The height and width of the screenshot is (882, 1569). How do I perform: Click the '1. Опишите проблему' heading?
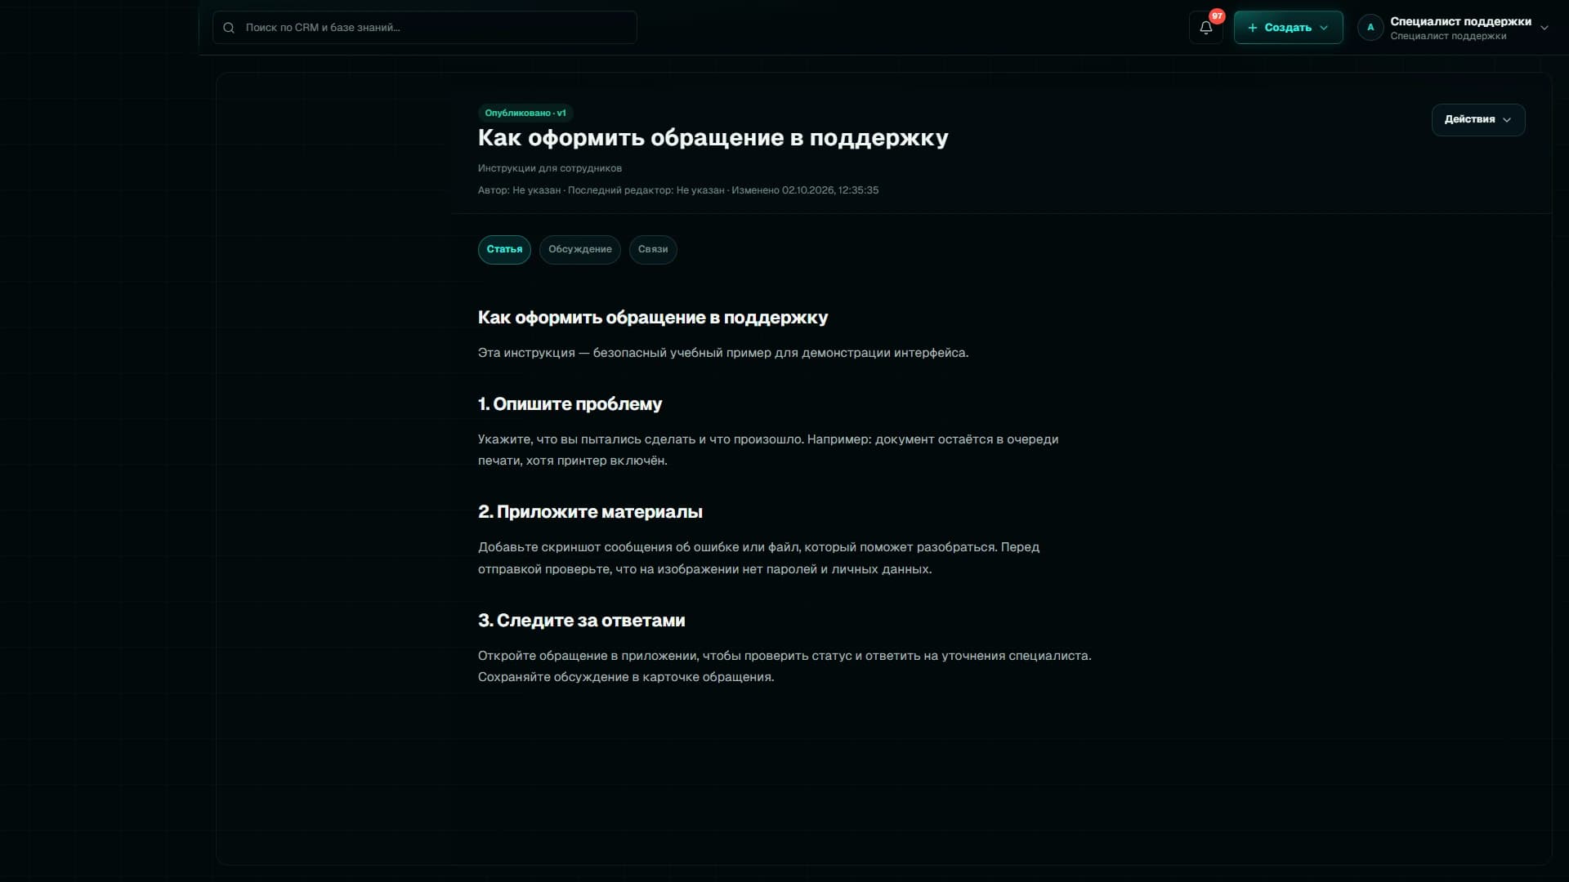[570, 404]
